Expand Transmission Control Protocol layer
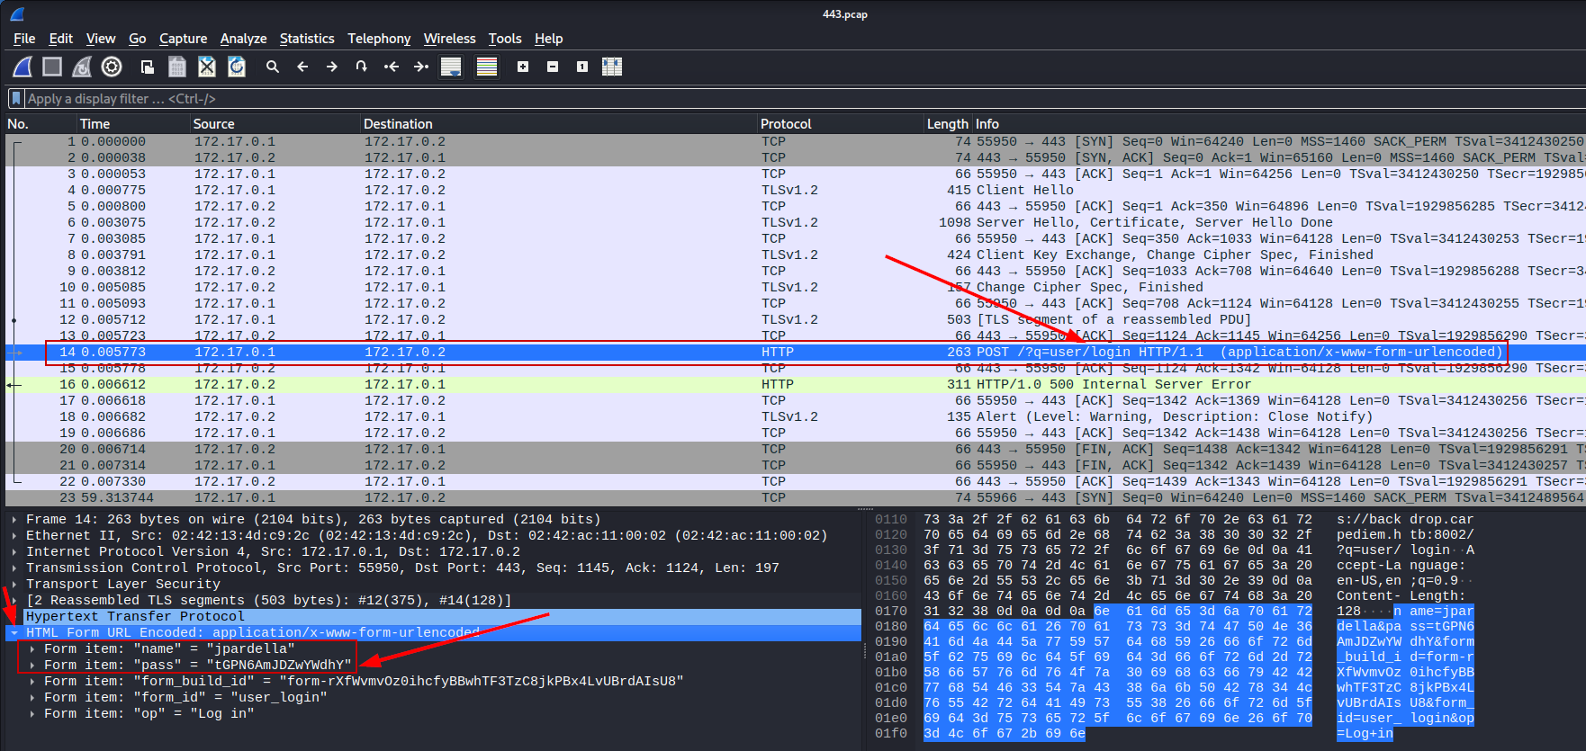This screenshot has width=1586, height=751. click(x=14, y=568)
